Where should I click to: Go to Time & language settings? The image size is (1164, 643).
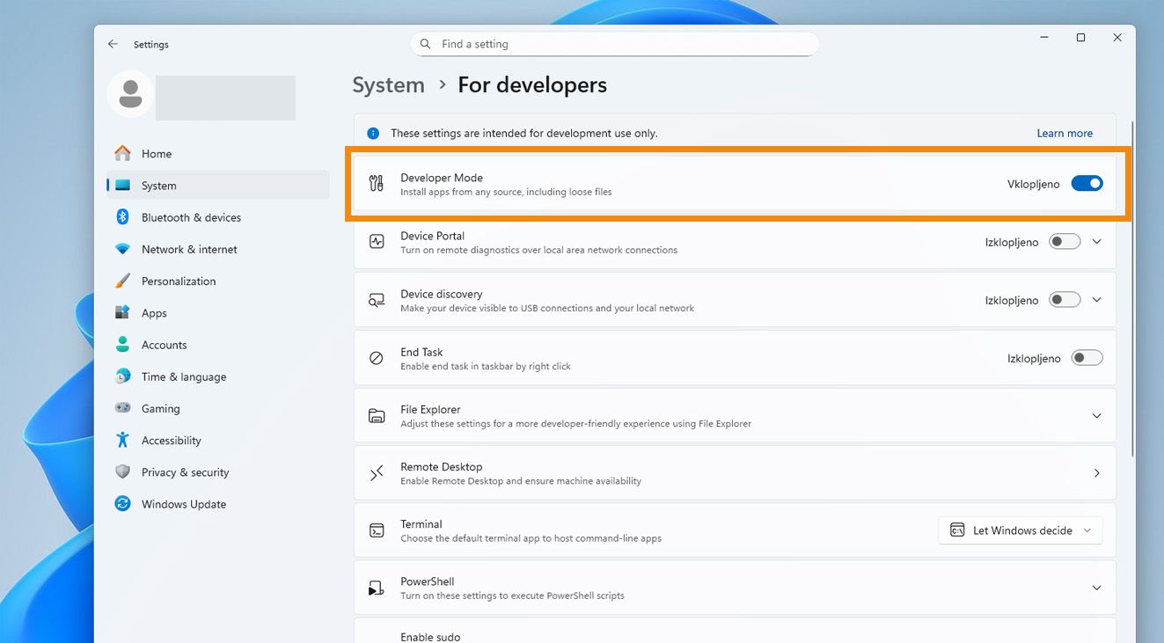[183, 376]
